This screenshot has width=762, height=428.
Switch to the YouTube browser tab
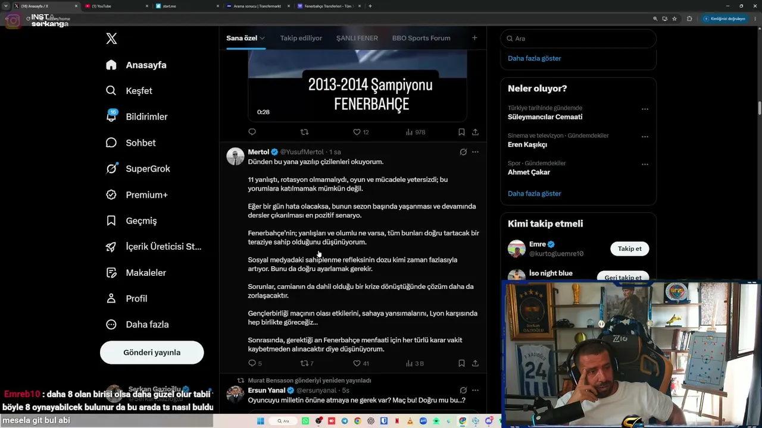click(x=117, y=6)
